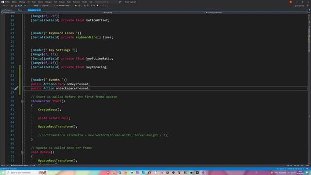Click the vertical scrollbar of the editor
Viewport: 311px width, 175px height.
[309, 89]
